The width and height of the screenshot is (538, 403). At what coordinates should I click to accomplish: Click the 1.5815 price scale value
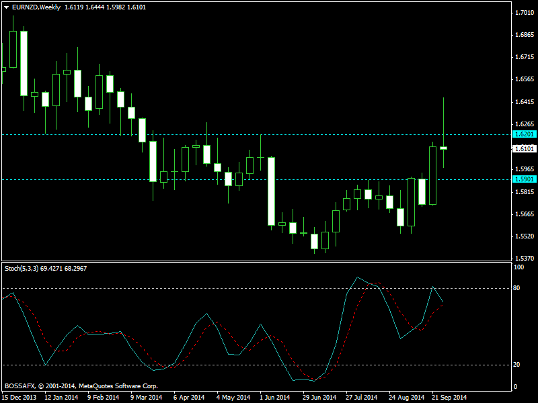pos(525,192)
